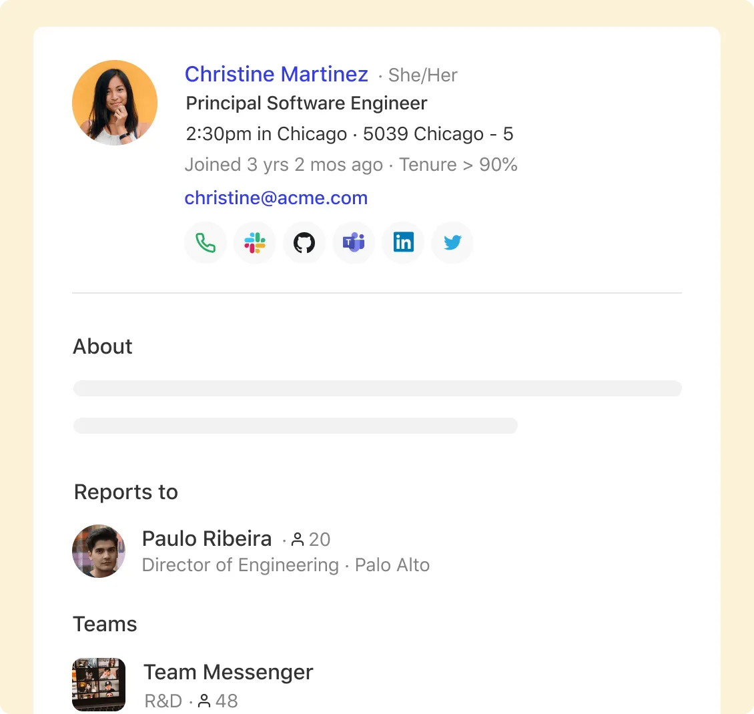754x714 pixels.
Task: Click Paulo Ribeira's avatar
Action: [99, 551]
